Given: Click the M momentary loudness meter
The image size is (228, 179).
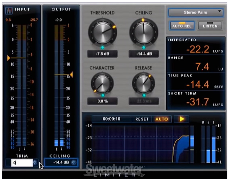Looking at the screenshot, I should coord(203,144).
